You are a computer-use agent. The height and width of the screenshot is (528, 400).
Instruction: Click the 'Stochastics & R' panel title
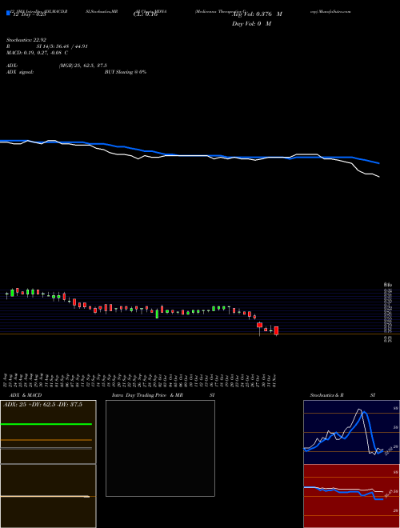pyautogui.click(x=327, y=395)
